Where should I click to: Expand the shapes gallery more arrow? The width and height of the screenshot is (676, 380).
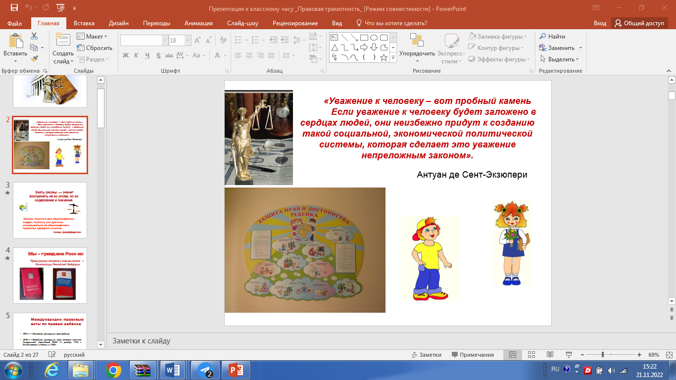pyautogui.click(x=393, y=58)
